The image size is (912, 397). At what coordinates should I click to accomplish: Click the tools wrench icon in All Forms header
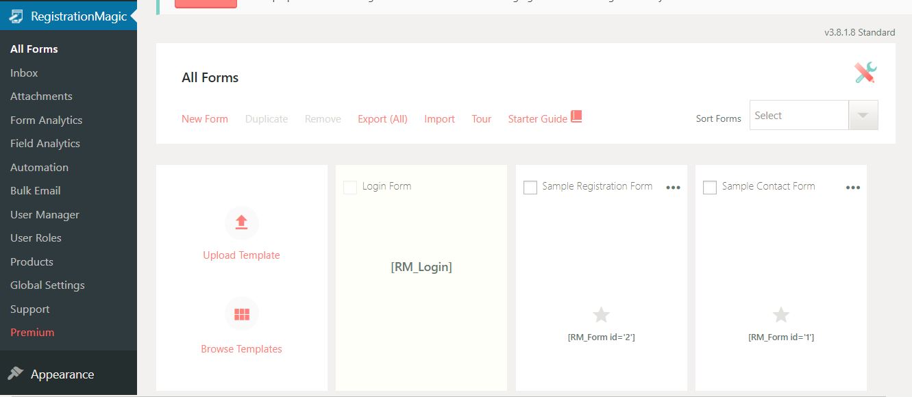865,73
